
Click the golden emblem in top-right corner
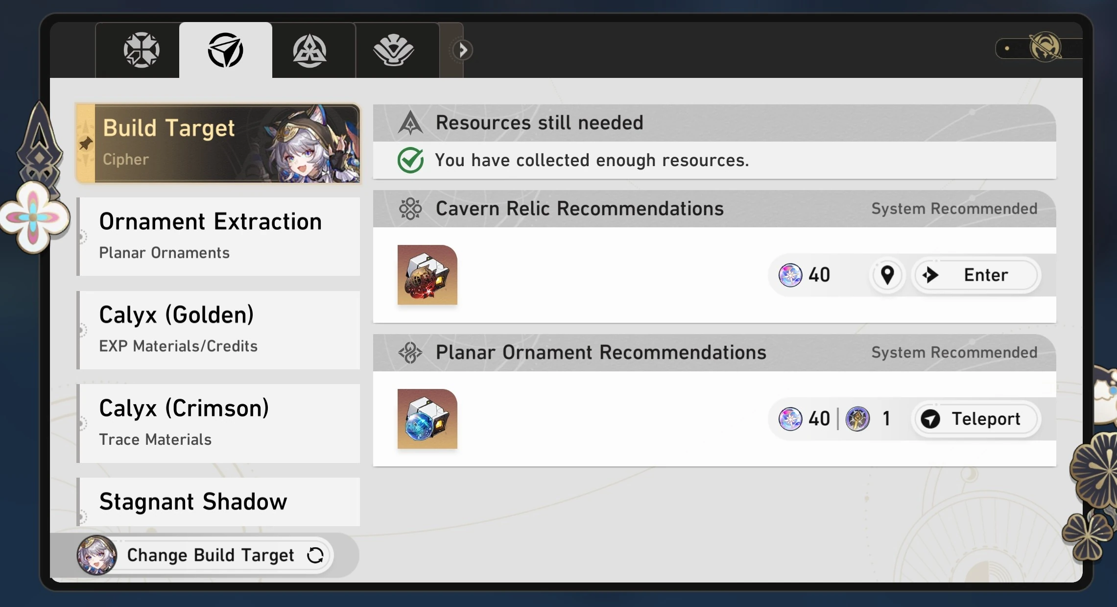[1045, 48]
